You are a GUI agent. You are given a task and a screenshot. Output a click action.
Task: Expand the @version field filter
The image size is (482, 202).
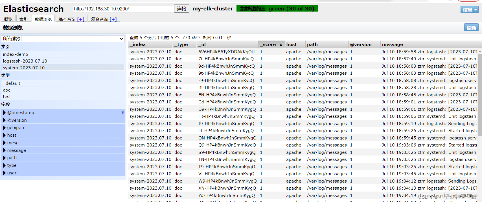coord(4,120)
